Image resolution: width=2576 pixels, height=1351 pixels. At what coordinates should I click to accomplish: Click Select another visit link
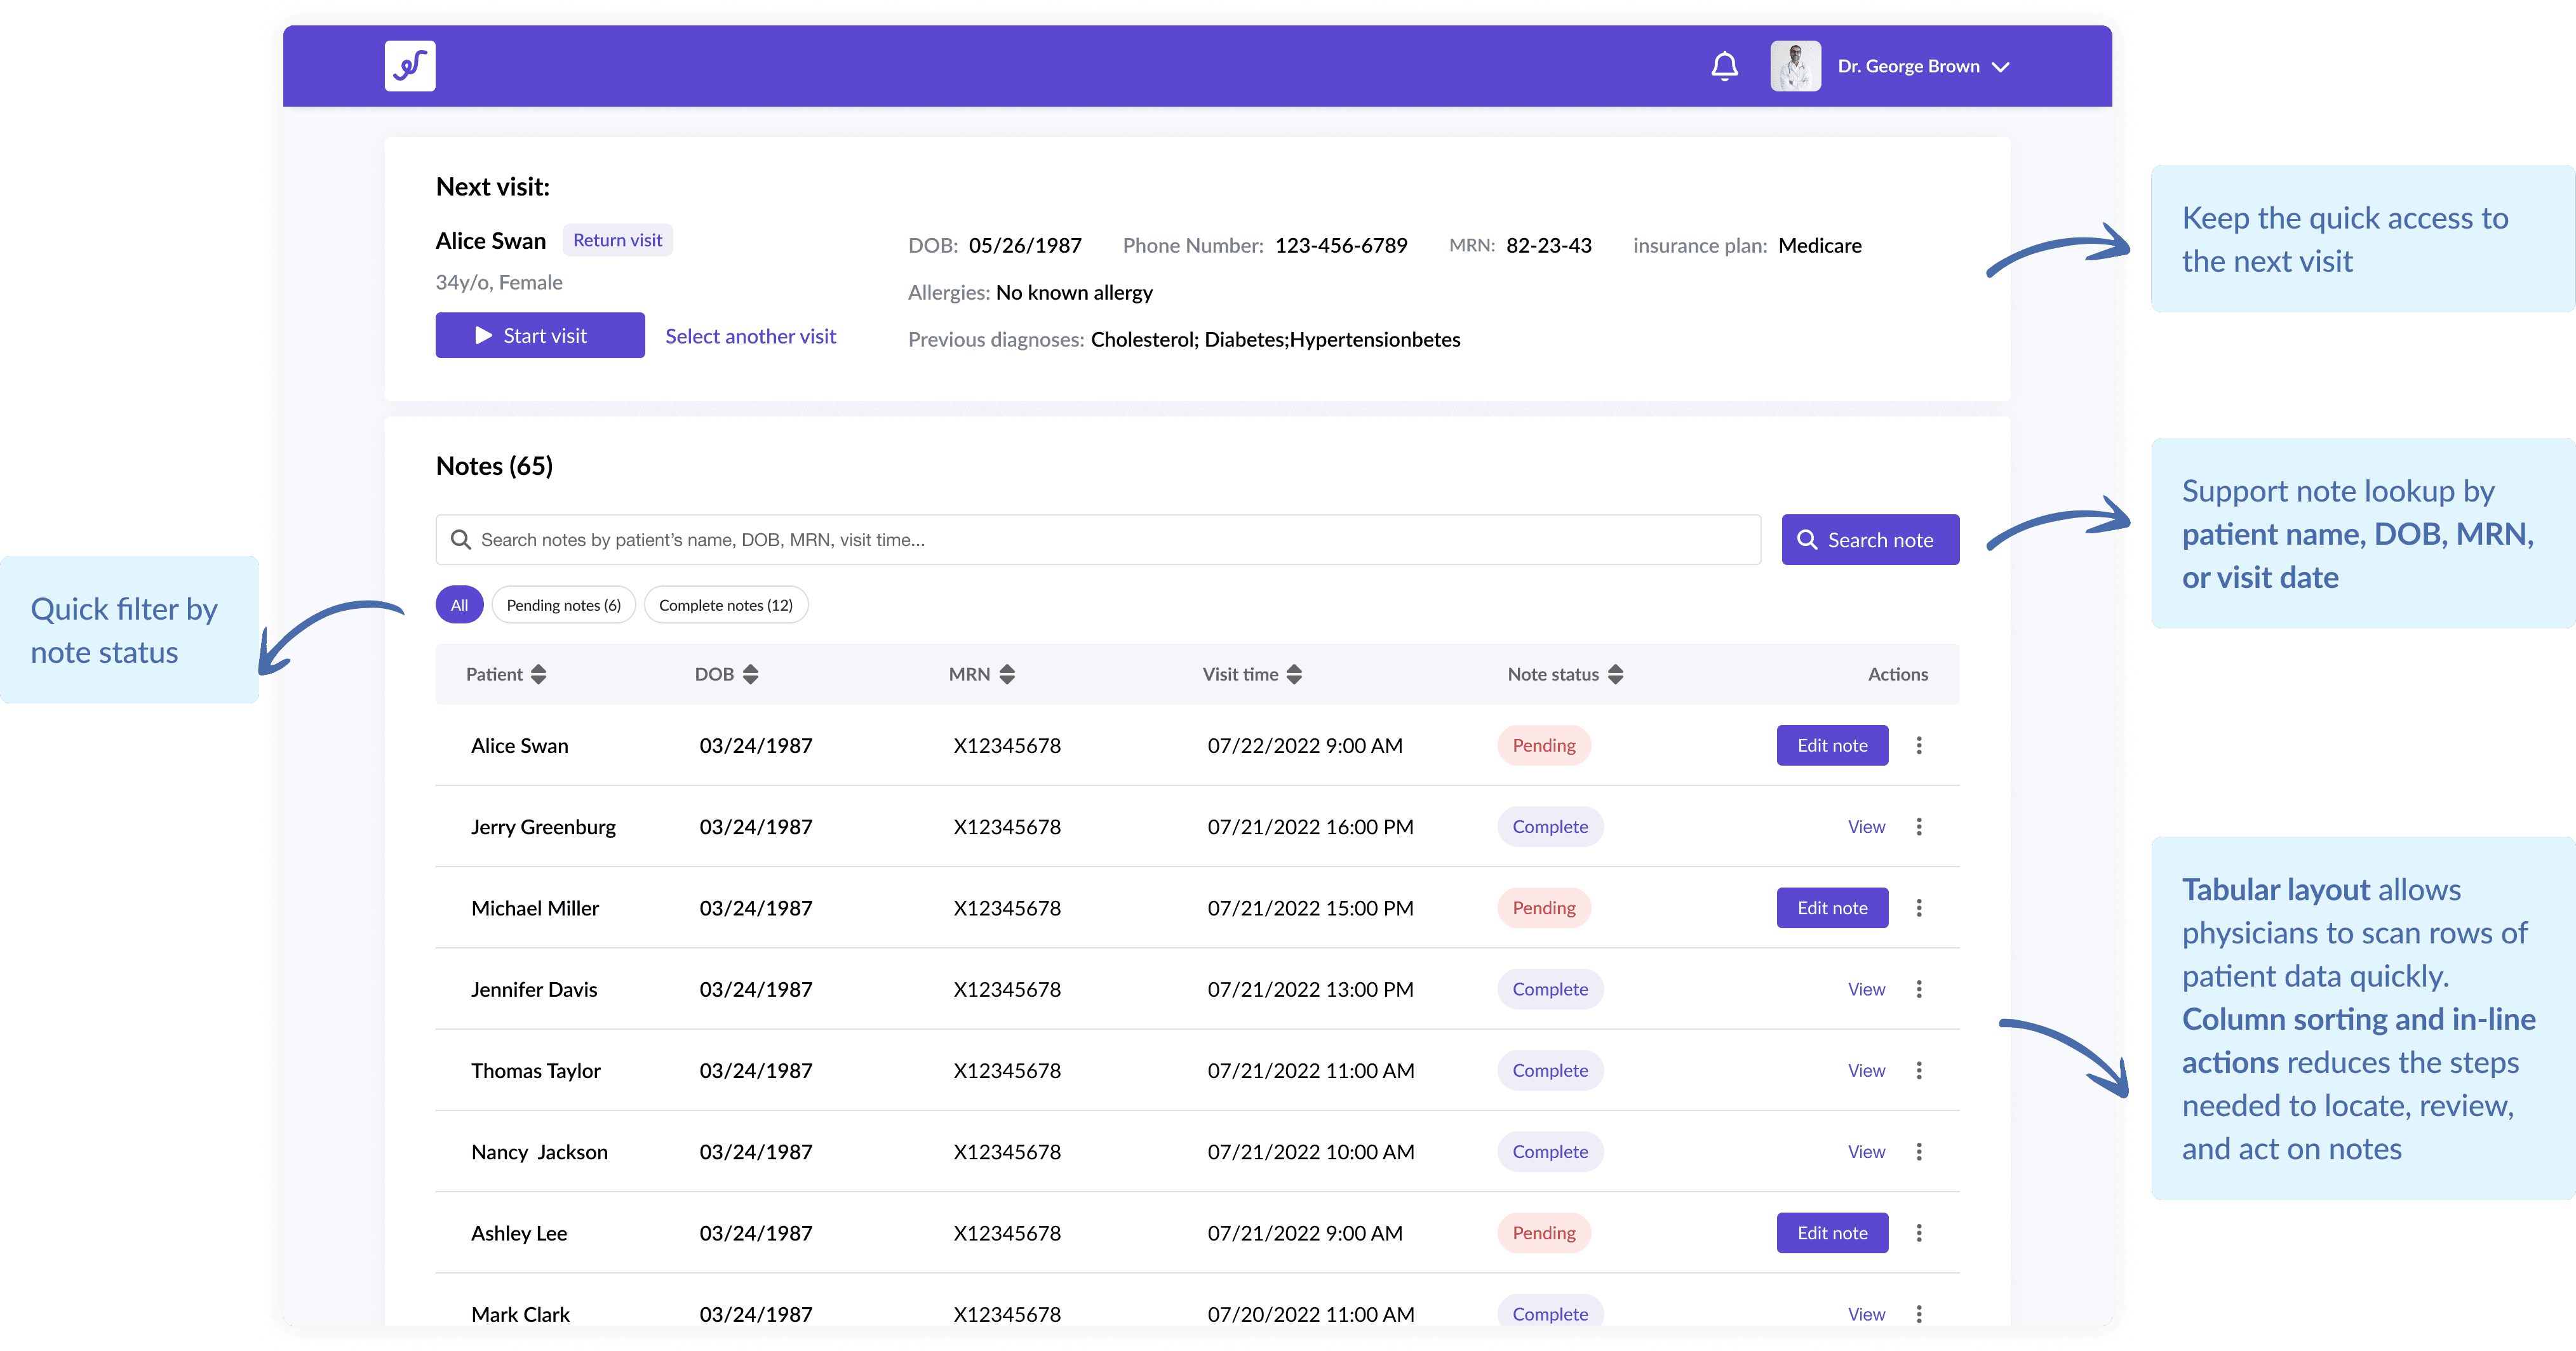pos(750,336)
